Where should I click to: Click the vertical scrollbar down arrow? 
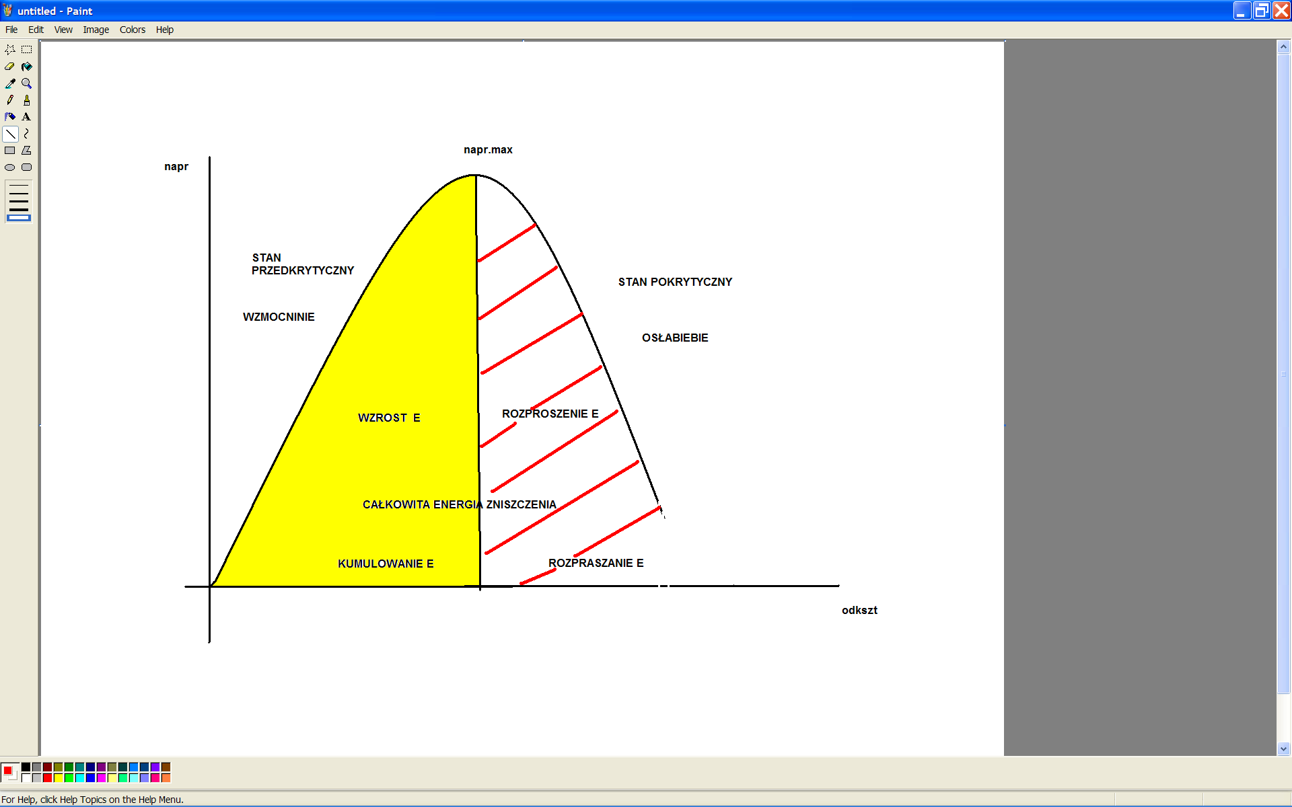coord(1283,748)
